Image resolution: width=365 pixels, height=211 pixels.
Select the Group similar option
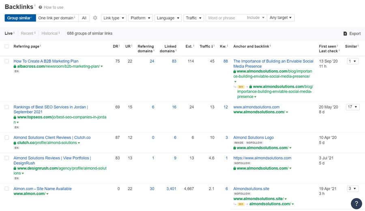[20, 18]
